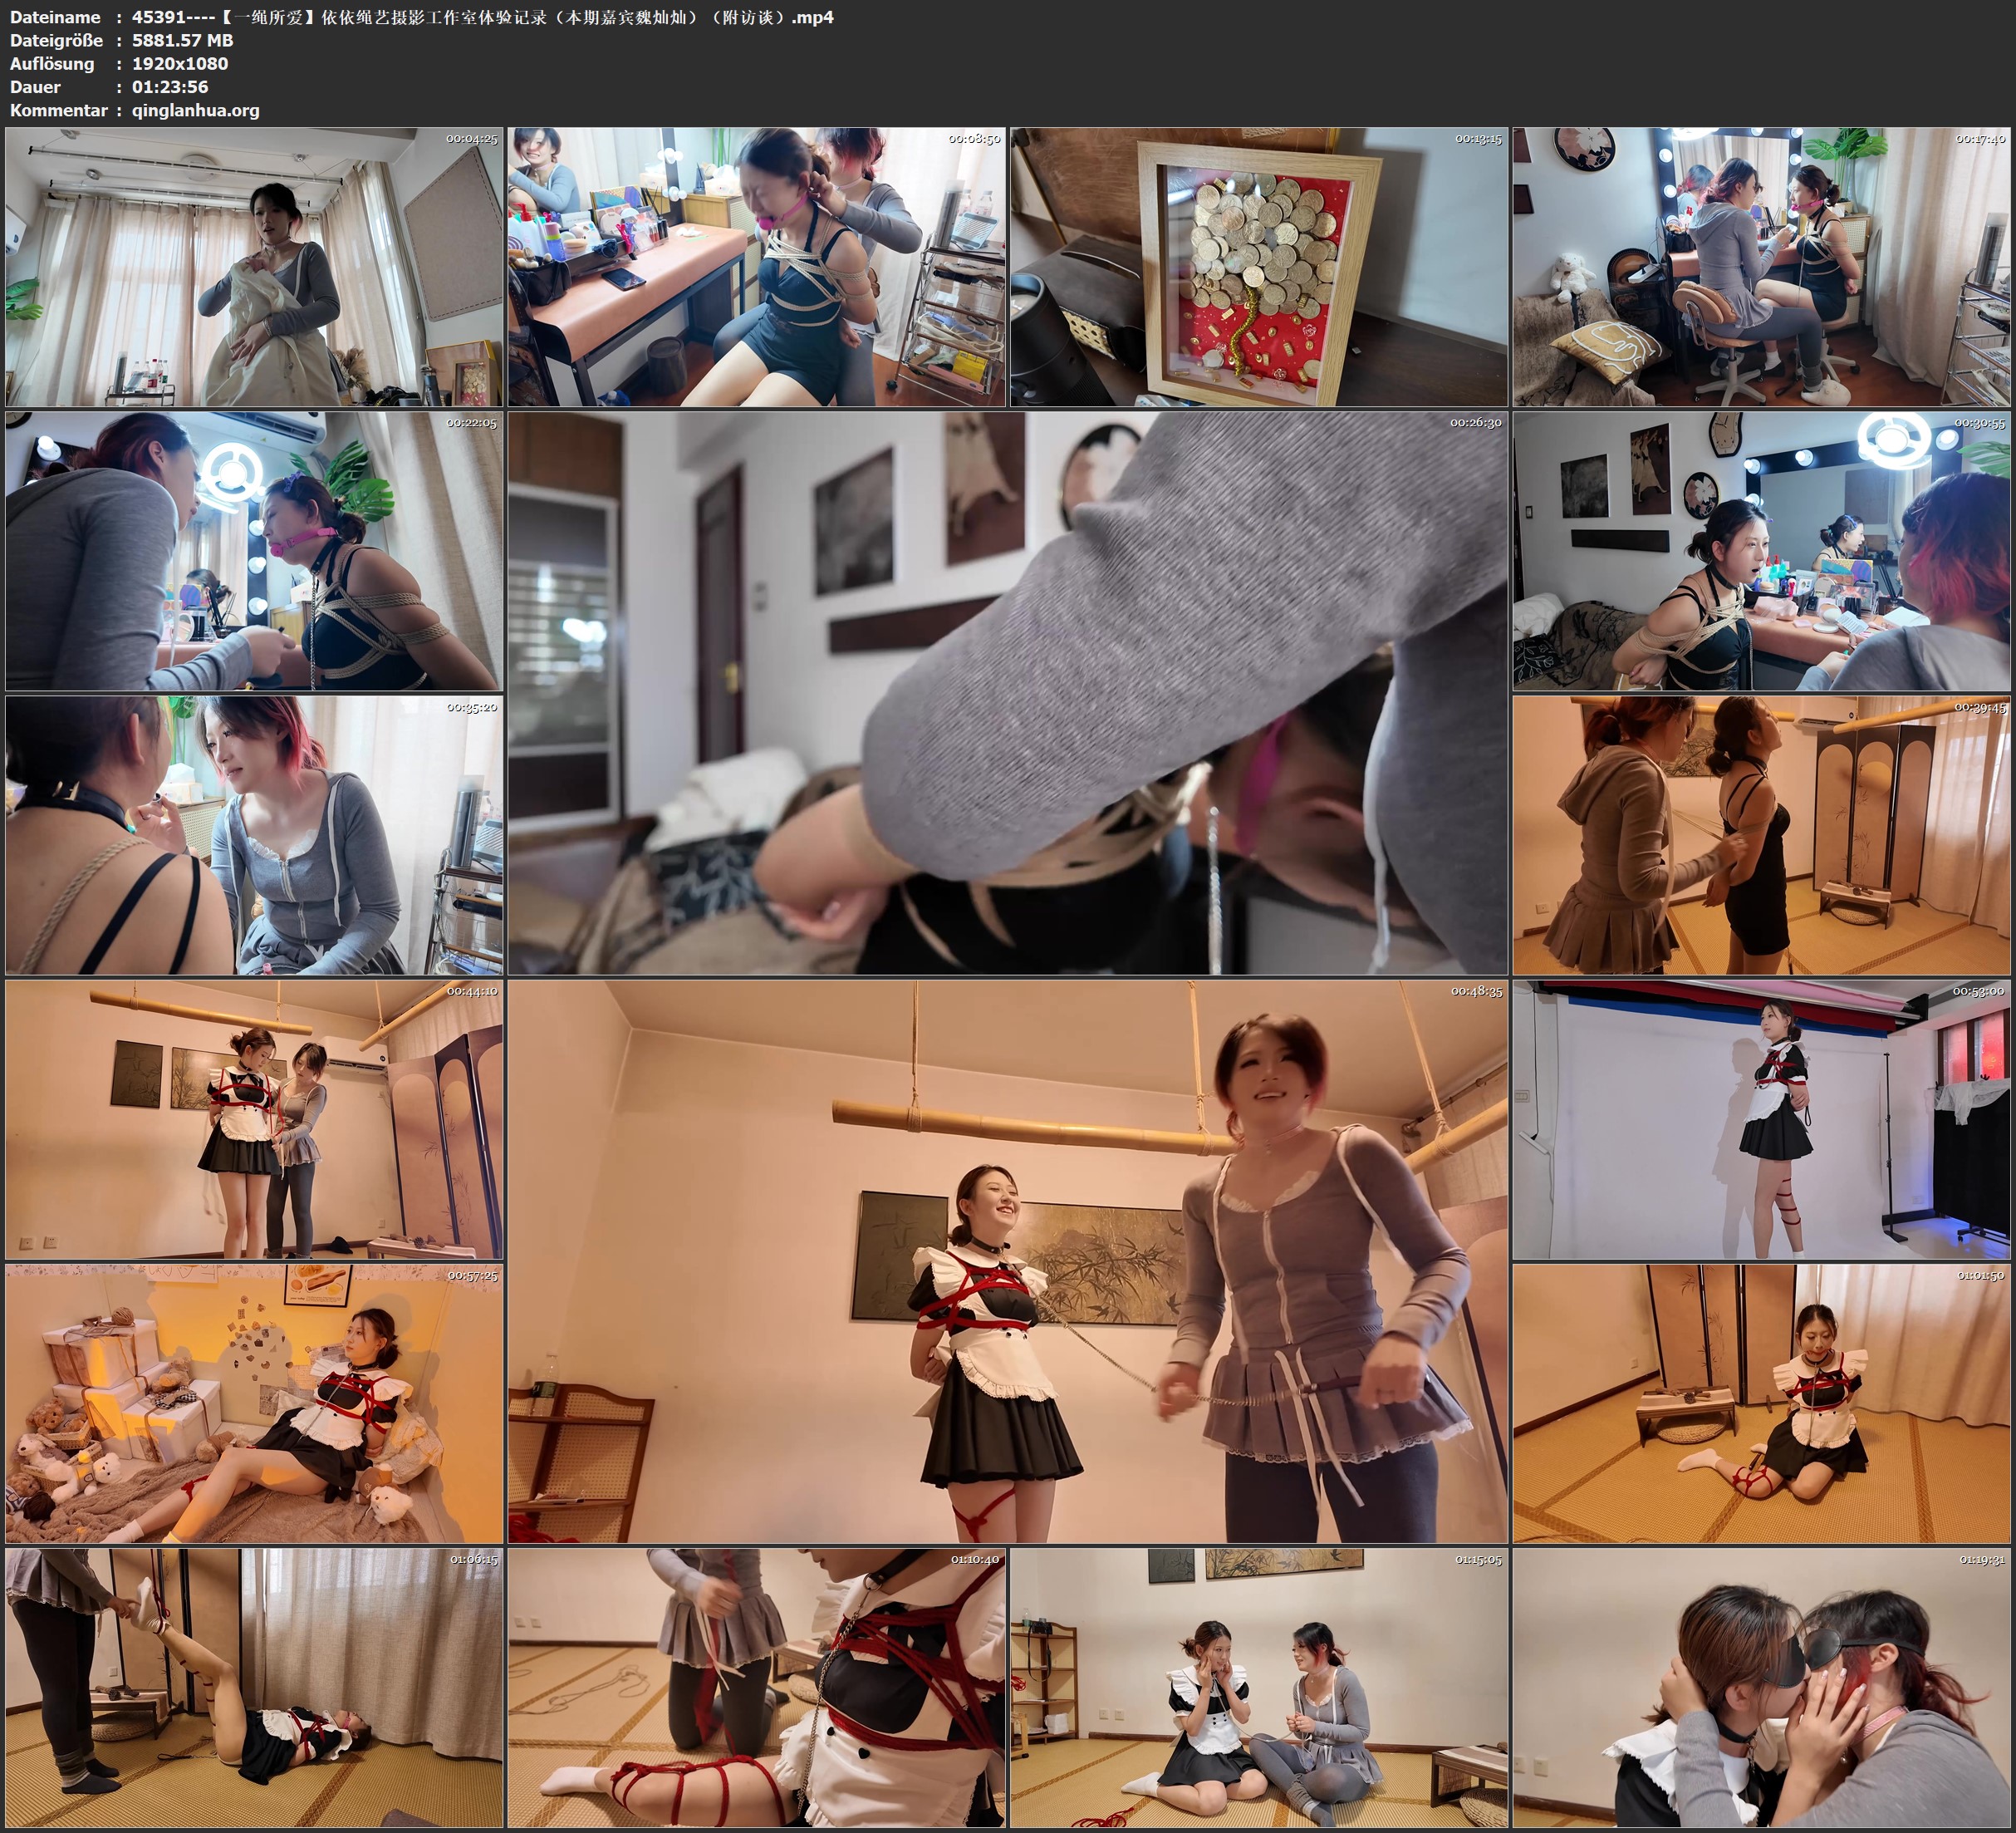Select the thumbnail marked 00:39:45

[x=1760, y=835]
